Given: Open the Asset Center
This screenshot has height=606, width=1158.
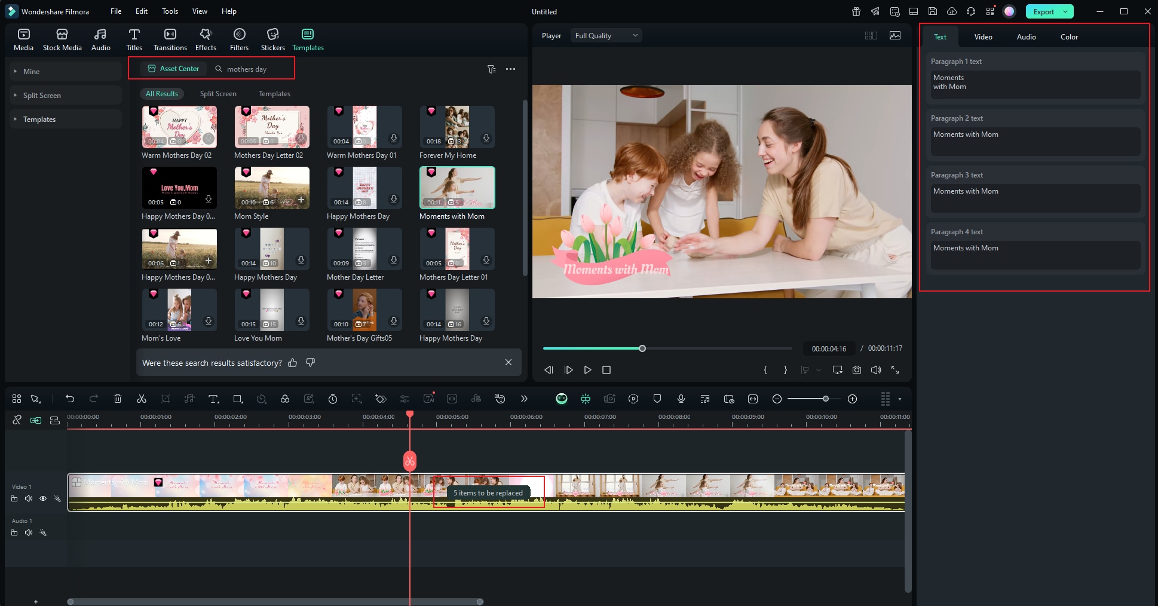Looking at the screenshot, I should 173,69.
